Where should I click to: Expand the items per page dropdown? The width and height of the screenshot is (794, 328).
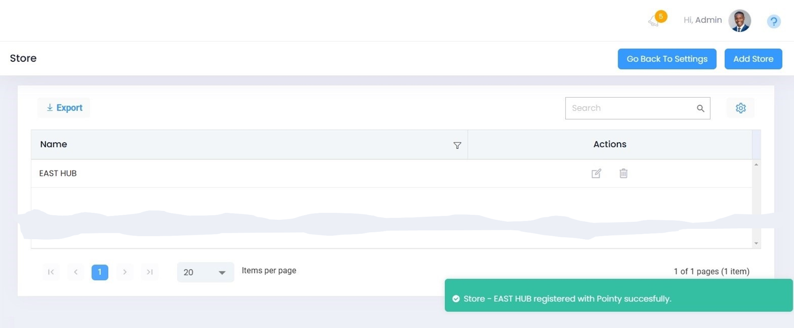(205, 272)
